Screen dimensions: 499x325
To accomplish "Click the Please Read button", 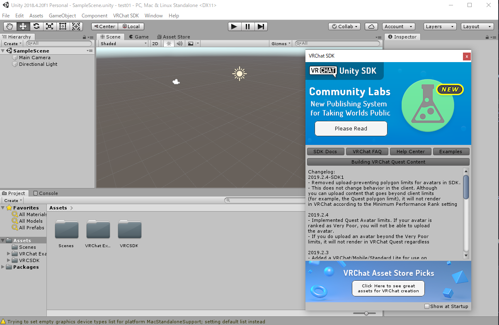I will [351, 129].
